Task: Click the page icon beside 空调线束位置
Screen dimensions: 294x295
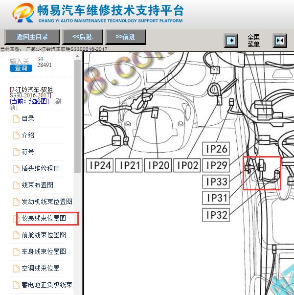Action: [x=16, y=268]
